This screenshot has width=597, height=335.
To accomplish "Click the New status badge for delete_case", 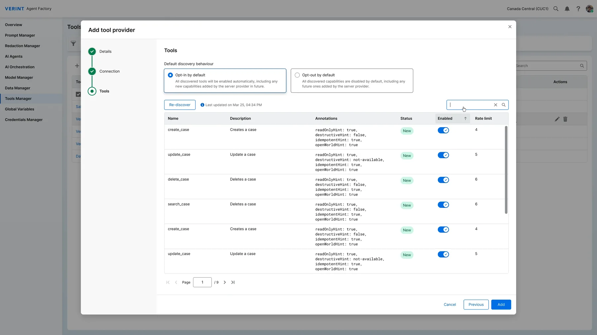I will (407, 181).
